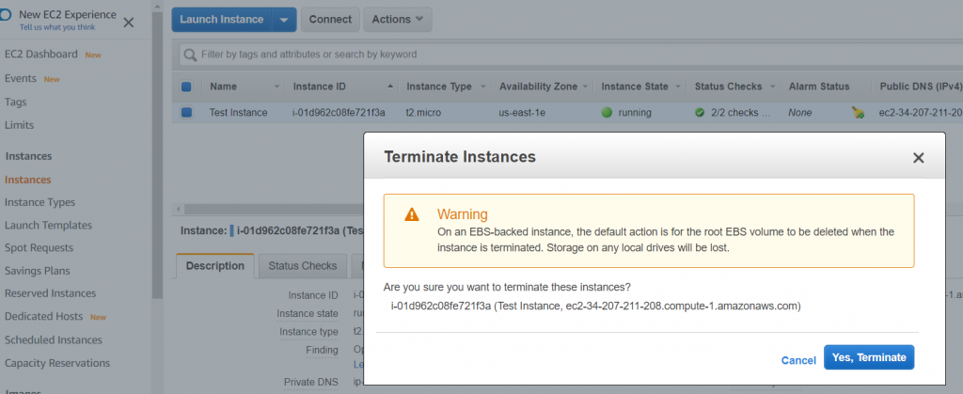
Task: Confirm with Yes, Terminate button
Action: 868,357
